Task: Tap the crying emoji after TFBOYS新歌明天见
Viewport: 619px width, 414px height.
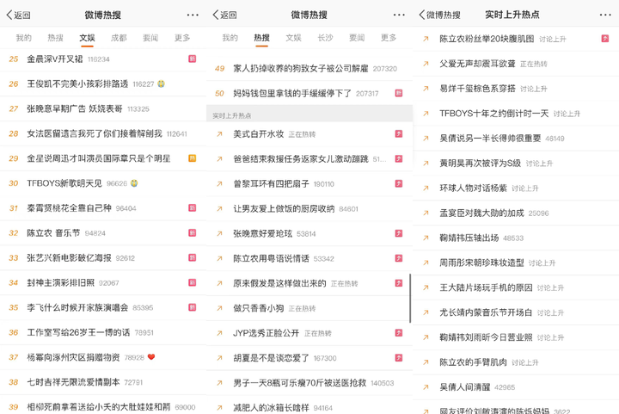Action: (x=134, y=183)
